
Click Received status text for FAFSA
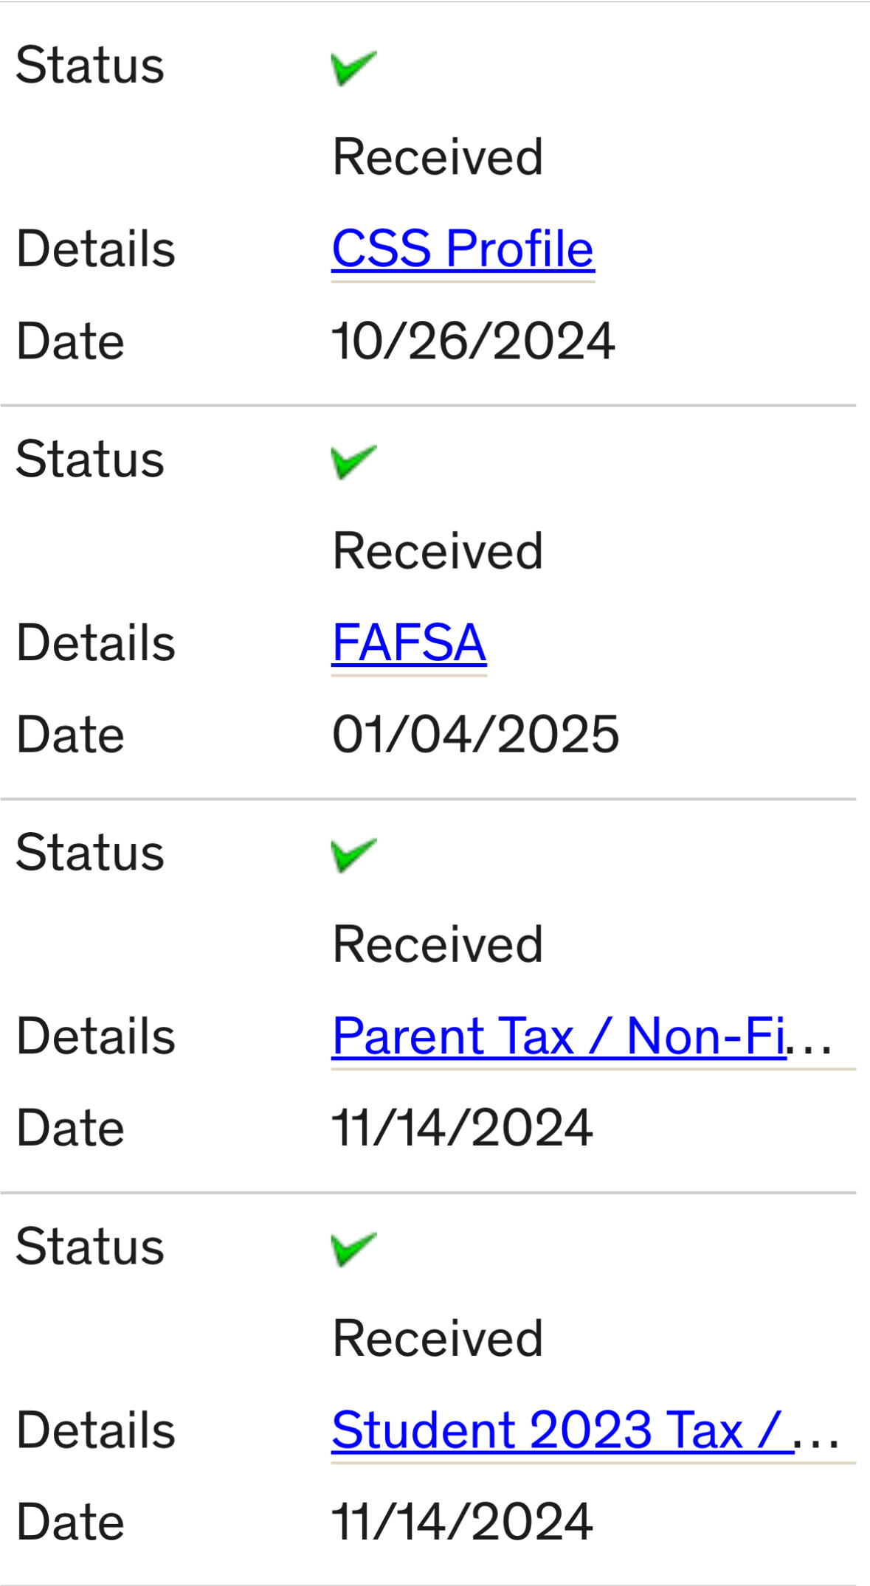438,551
